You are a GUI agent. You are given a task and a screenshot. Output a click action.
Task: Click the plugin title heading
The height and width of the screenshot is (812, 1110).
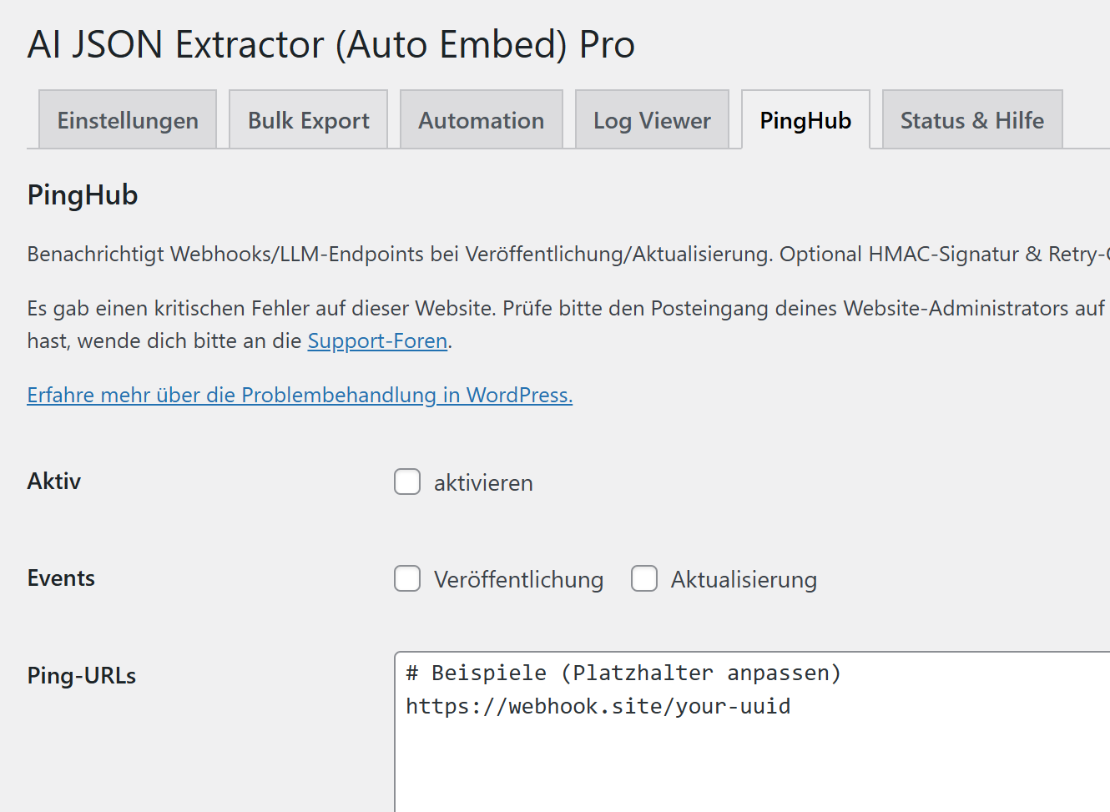coord(330,44)
